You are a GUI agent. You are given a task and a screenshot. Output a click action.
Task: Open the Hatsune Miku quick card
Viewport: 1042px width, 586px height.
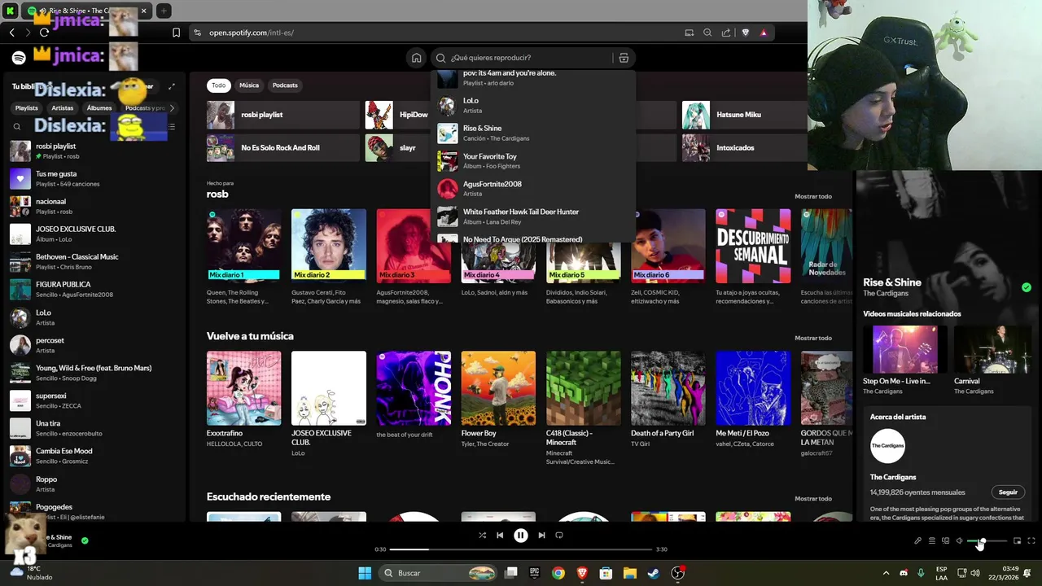(744, 115)
